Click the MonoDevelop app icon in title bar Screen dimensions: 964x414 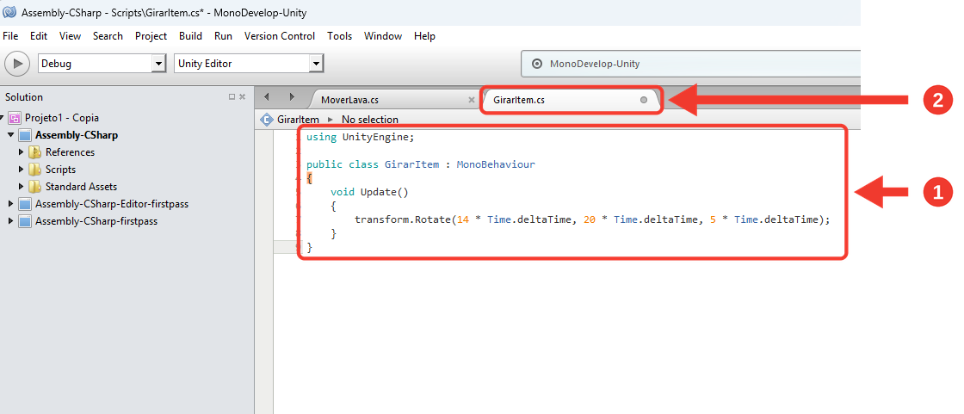coord(9,12)
